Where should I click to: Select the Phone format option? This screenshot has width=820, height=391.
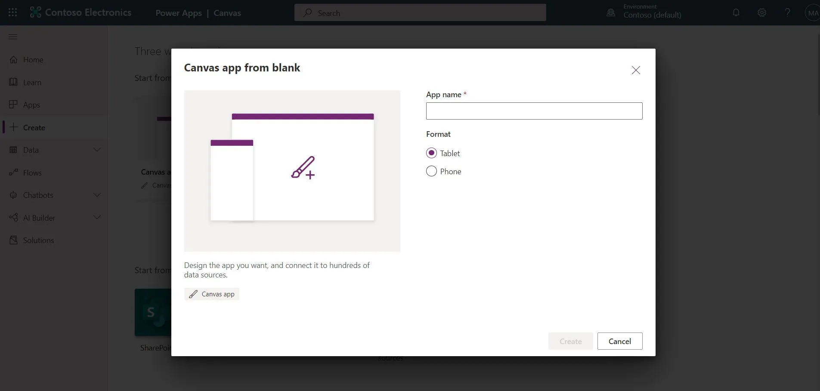click(x=431, y=171)
